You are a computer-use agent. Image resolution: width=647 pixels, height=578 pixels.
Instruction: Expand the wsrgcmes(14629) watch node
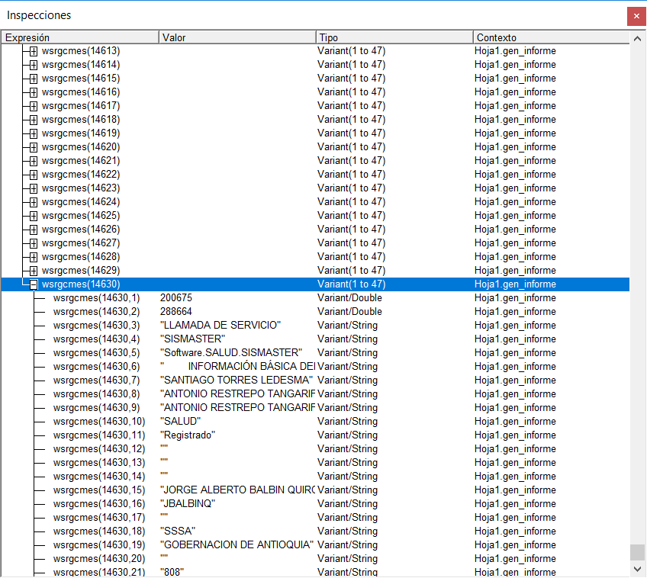[32, 270]
